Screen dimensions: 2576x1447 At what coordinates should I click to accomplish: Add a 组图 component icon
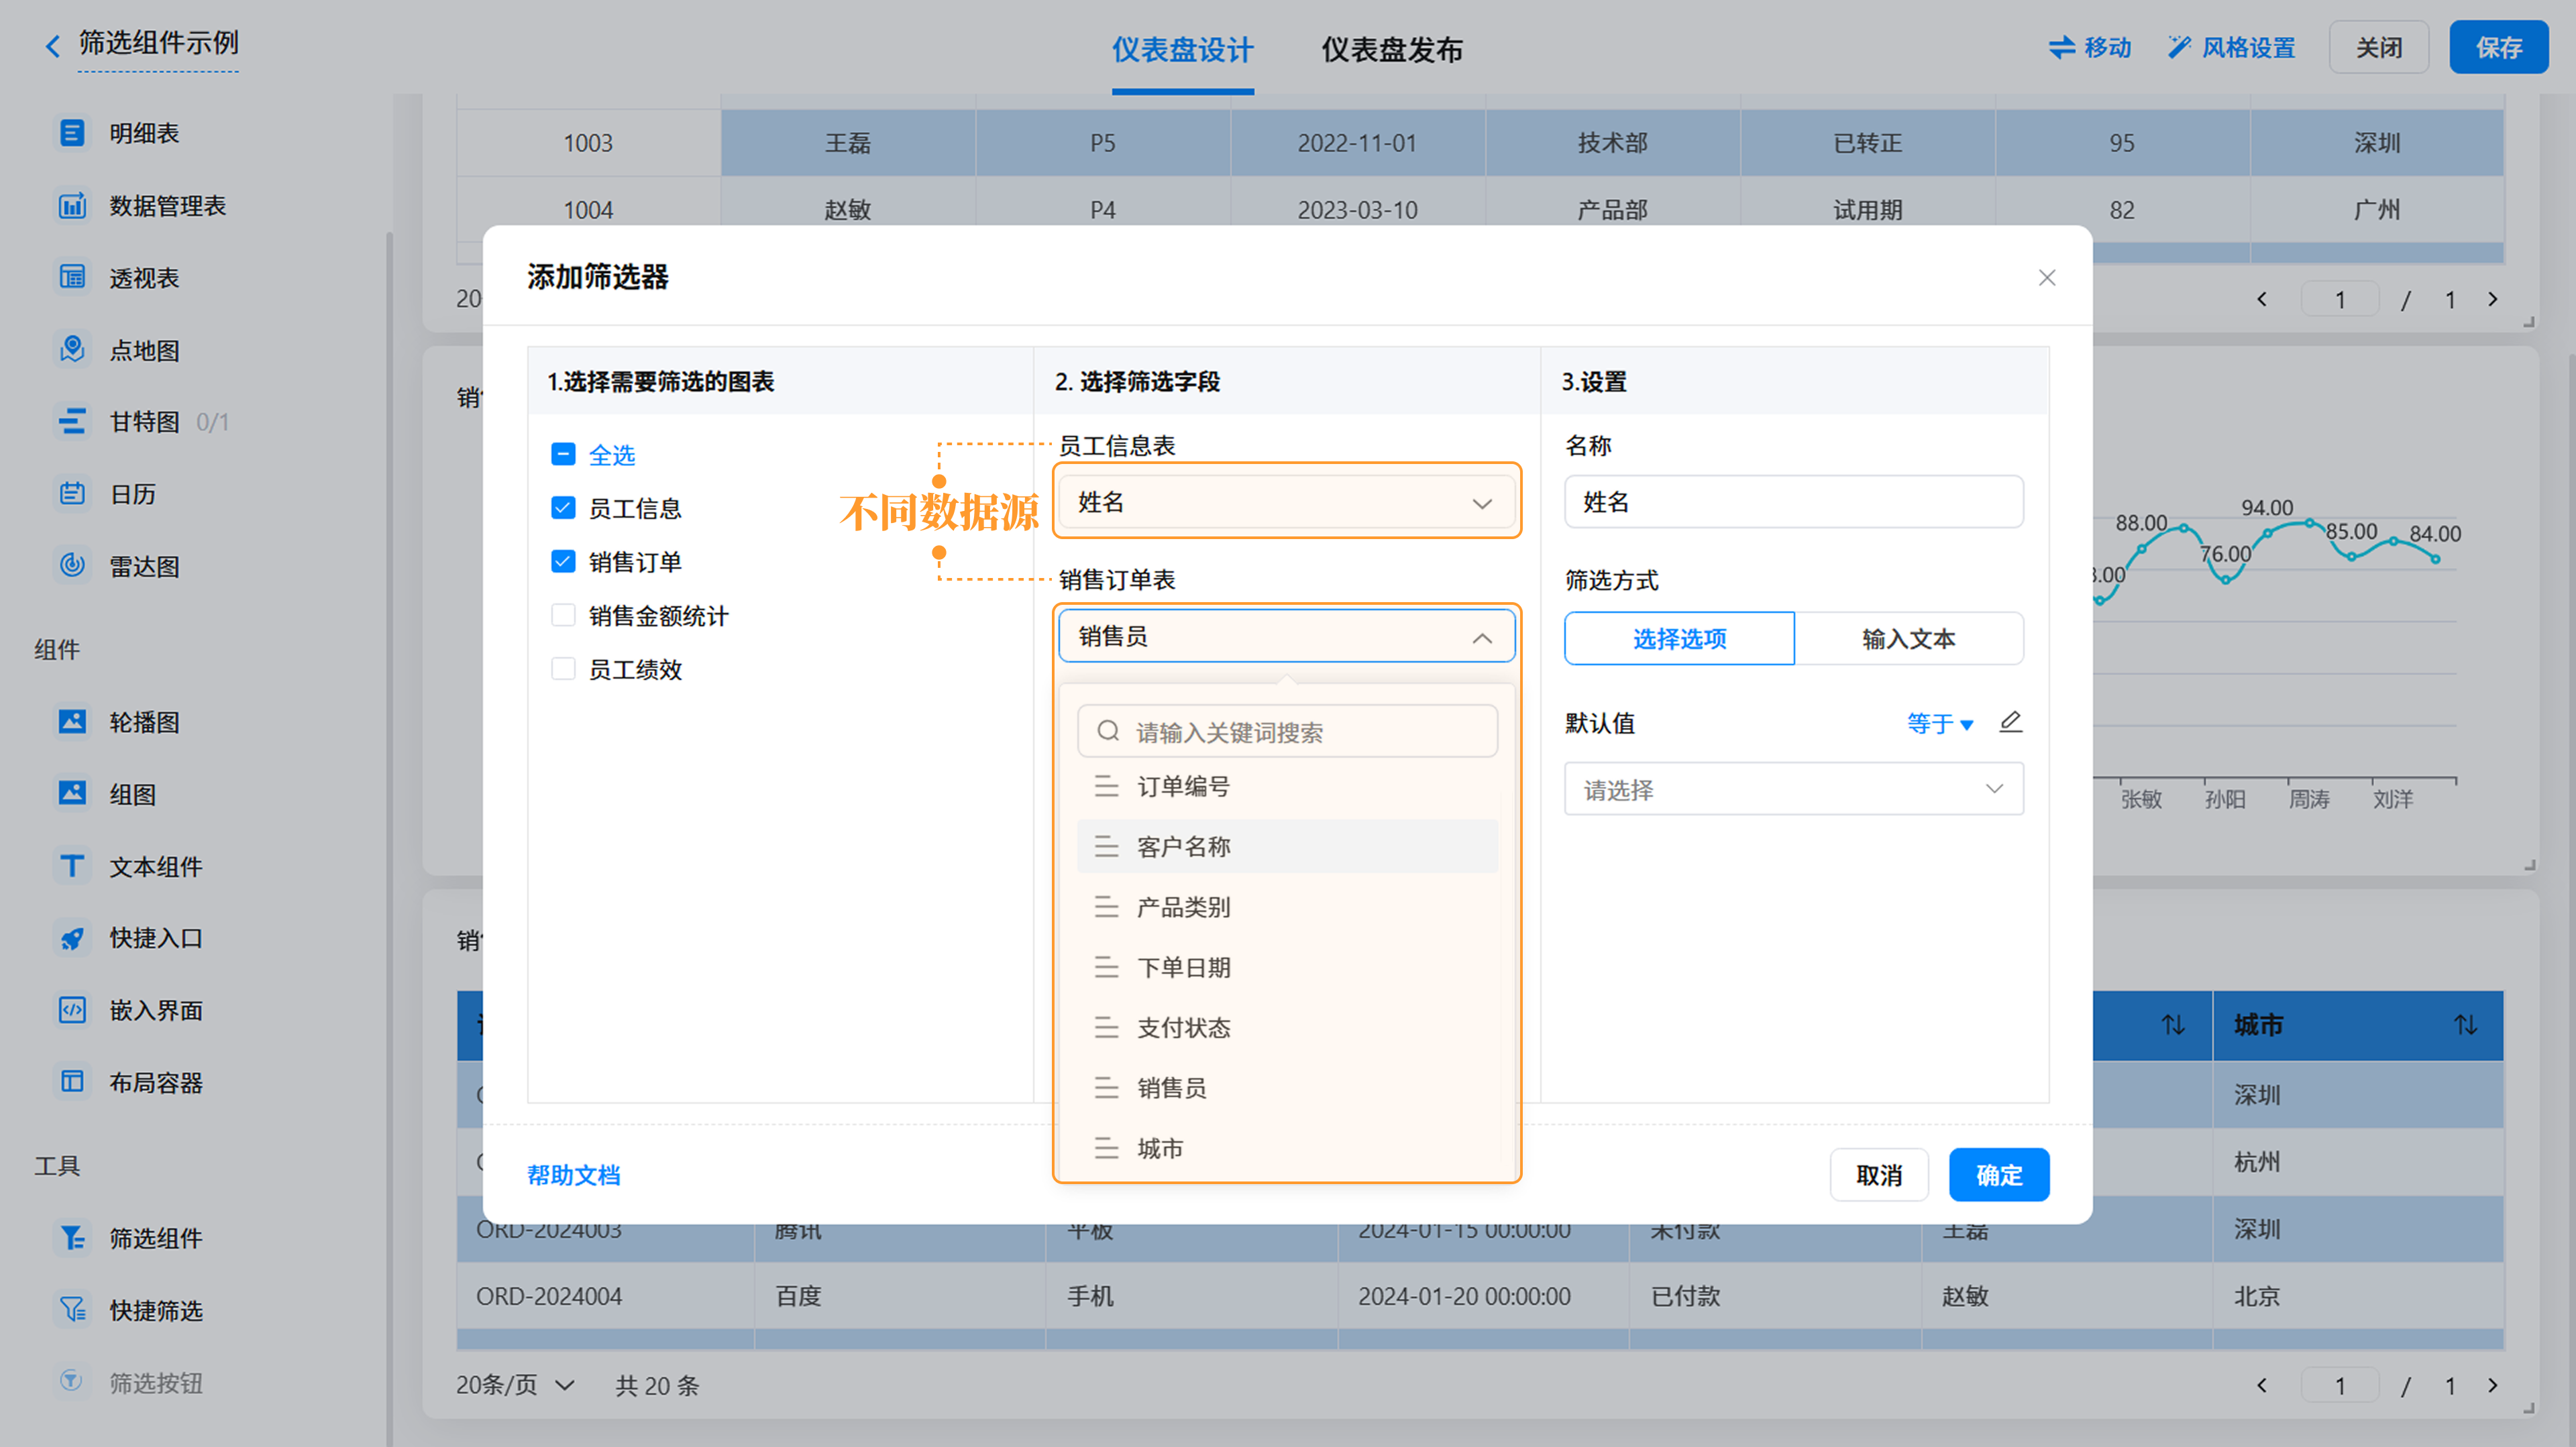[72, 793]
